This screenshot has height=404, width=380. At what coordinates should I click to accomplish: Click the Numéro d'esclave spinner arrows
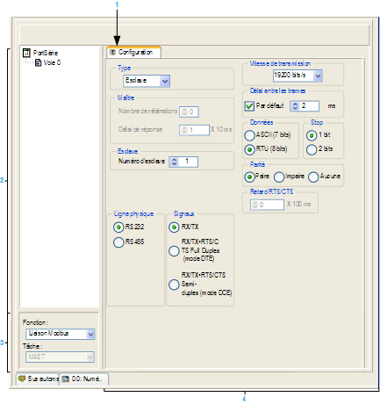[x=175, y=162]
